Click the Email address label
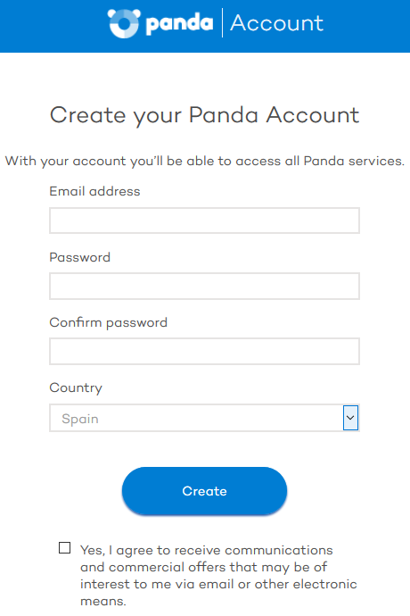The width and height of the screenshot is (410, 616). click(x=94, y=191)
